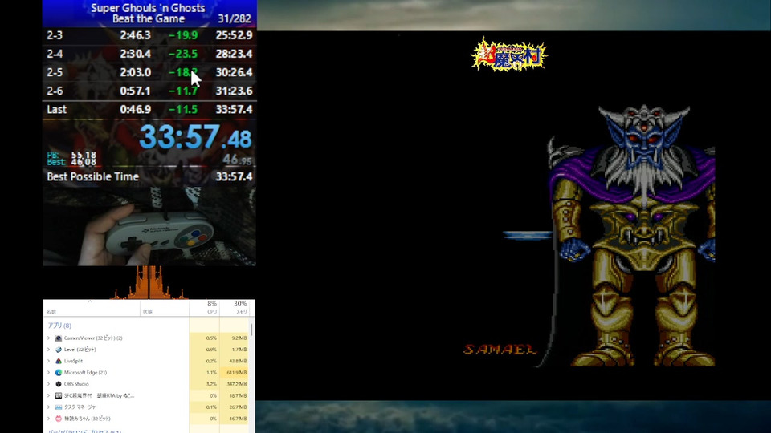The image size is (771, 433).
Task: Click the Samael boss character sprite
Action: click(632, 236)
